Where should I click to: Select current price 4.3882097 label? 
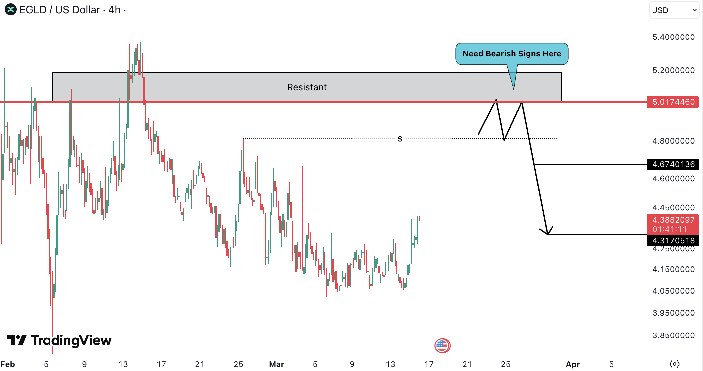tap(673, 220)
